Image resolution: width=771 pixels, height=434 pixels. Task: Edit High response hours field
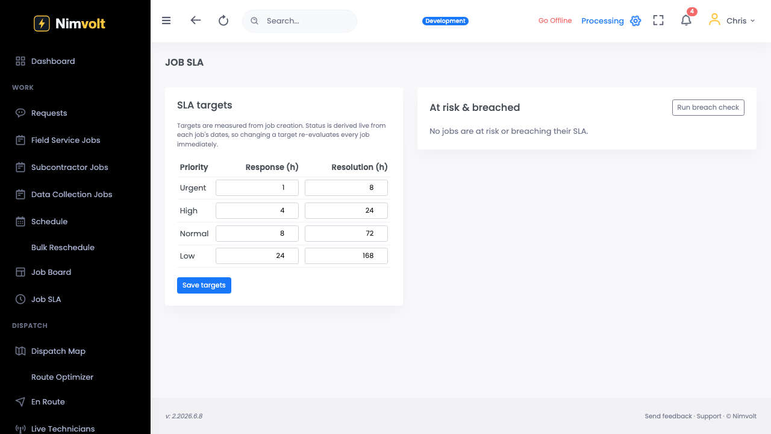coord(257,210)
